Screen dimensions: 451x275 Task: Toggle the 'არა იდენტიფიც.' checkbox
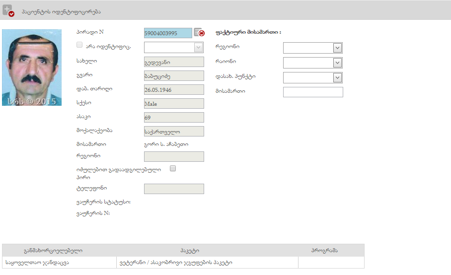point(79,45)
